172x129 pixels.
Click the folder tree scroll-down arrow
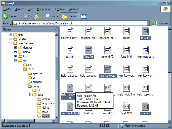[57, 117]
